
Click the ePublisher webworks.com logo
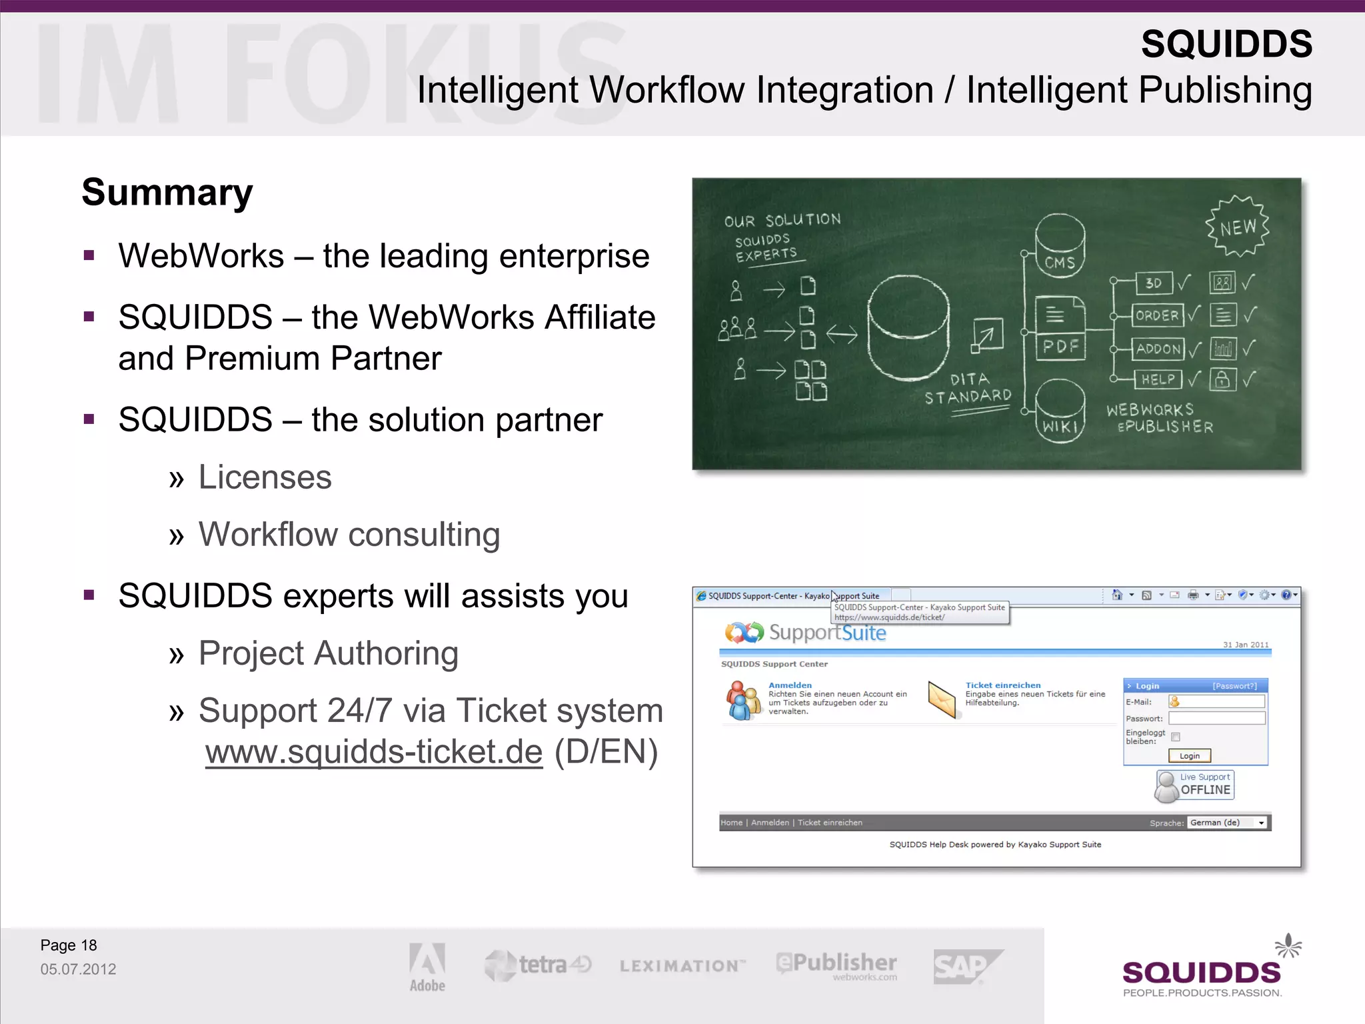pos(836,965)
